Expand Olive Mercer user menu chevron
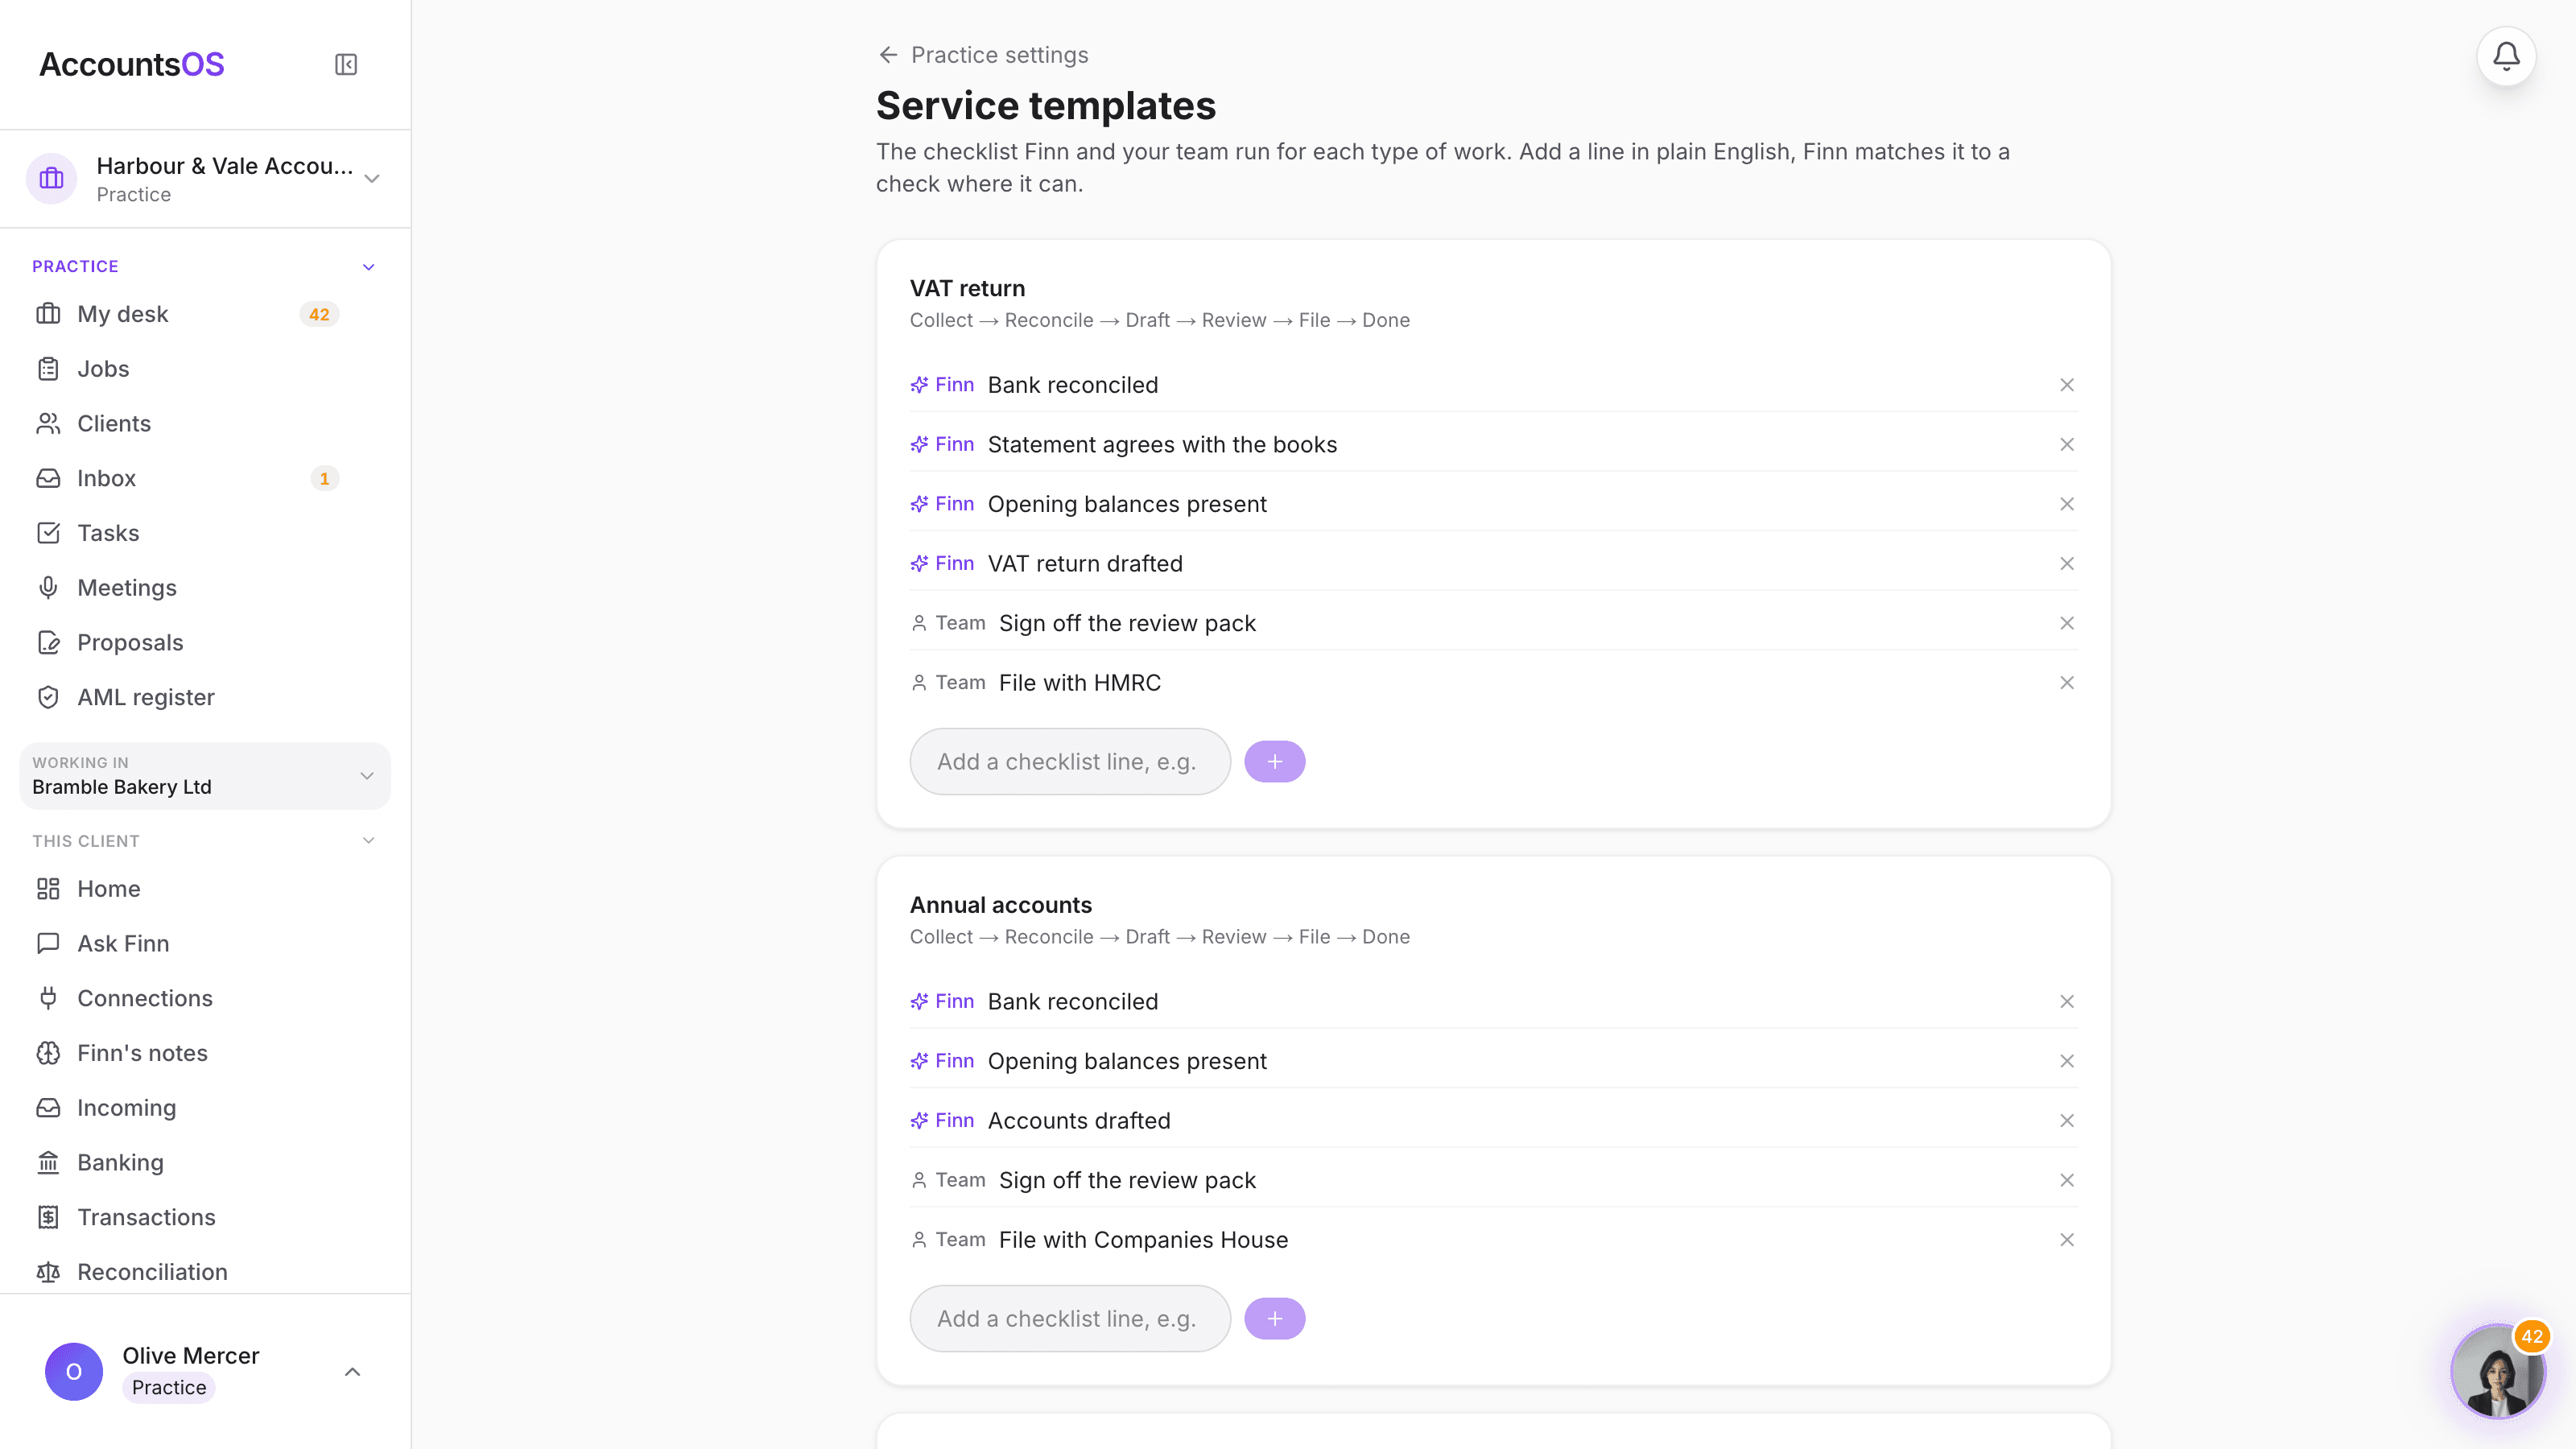This screenshot has width=2576, height=1449. [352, 1372]
